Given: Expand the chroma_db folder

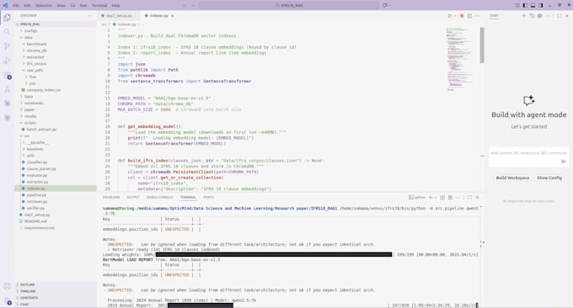Looking at the screenshot, I should (x=36, y=50).
